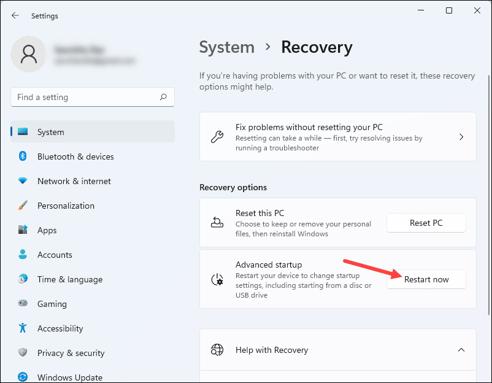Image resolution: width=492 pixels, height=383 pixels.
Task: Click the Time & language globe clock icon
Action: [x=23, y=279]
